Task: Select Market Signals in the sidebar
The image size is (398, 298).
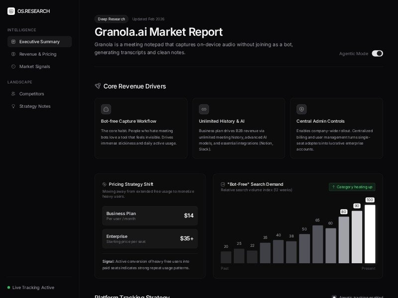Action: pos(34,67)
